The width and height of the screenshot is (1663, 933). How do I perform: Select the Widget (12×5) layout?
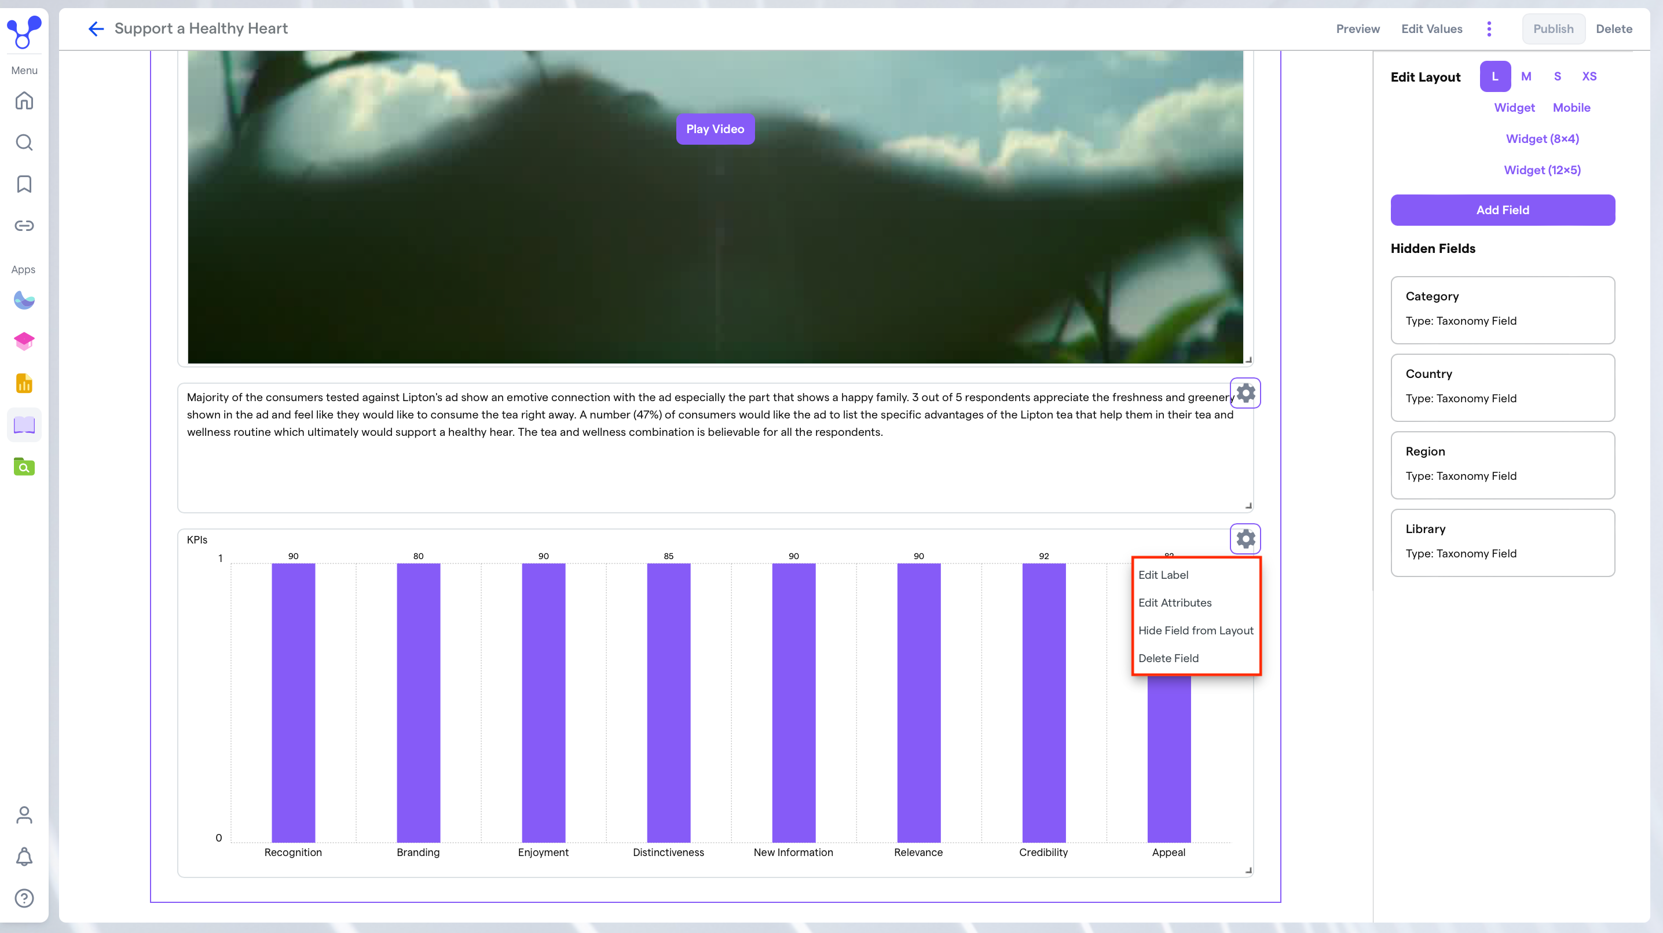pyautogui.click(x=1543, y=170)
